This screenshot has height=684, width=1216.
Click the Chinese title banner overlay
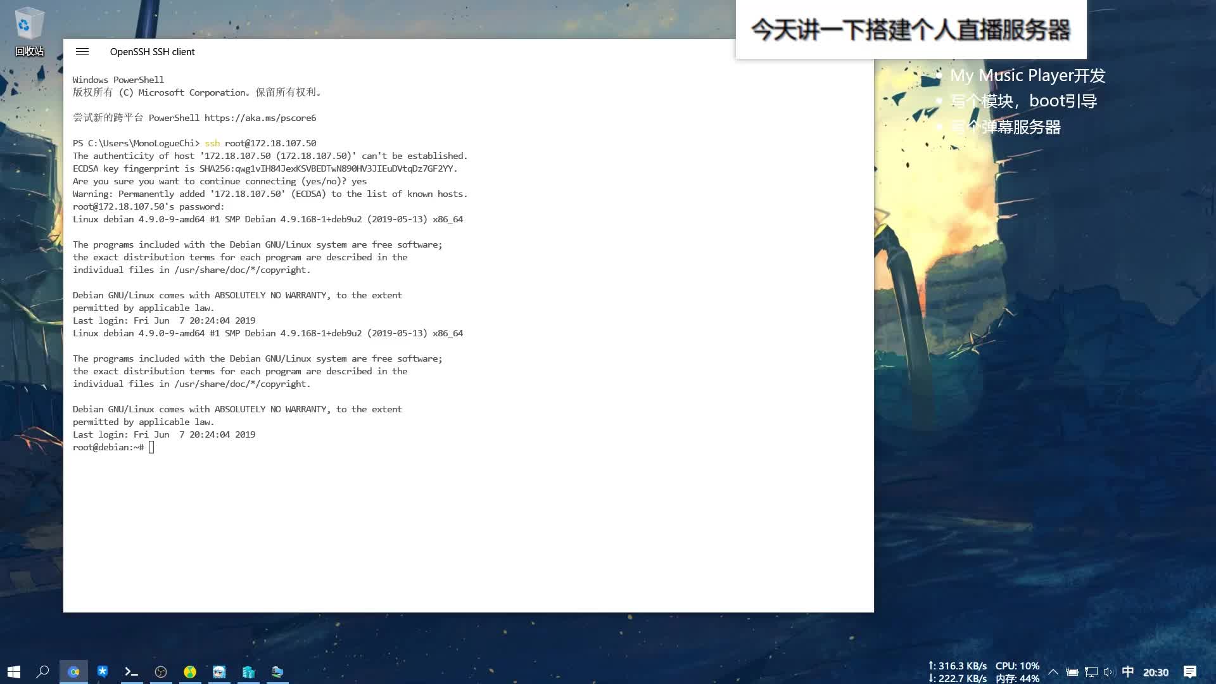point(911,30)
